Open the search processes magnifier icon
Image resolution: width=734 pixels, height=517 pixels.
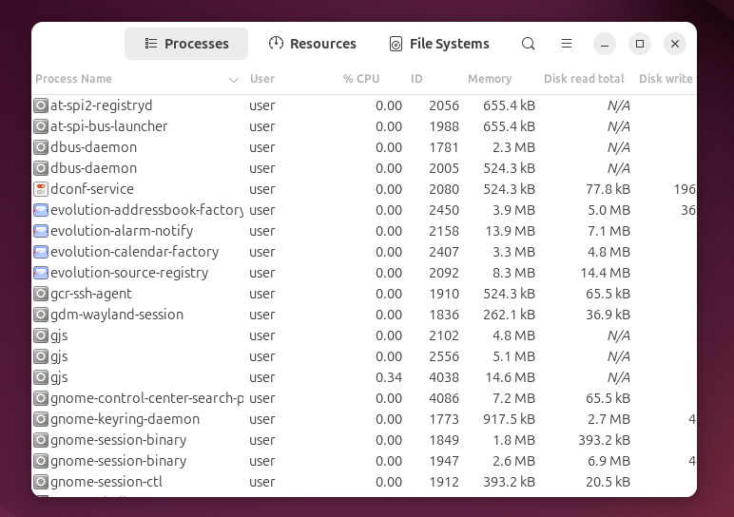point(528,44)
